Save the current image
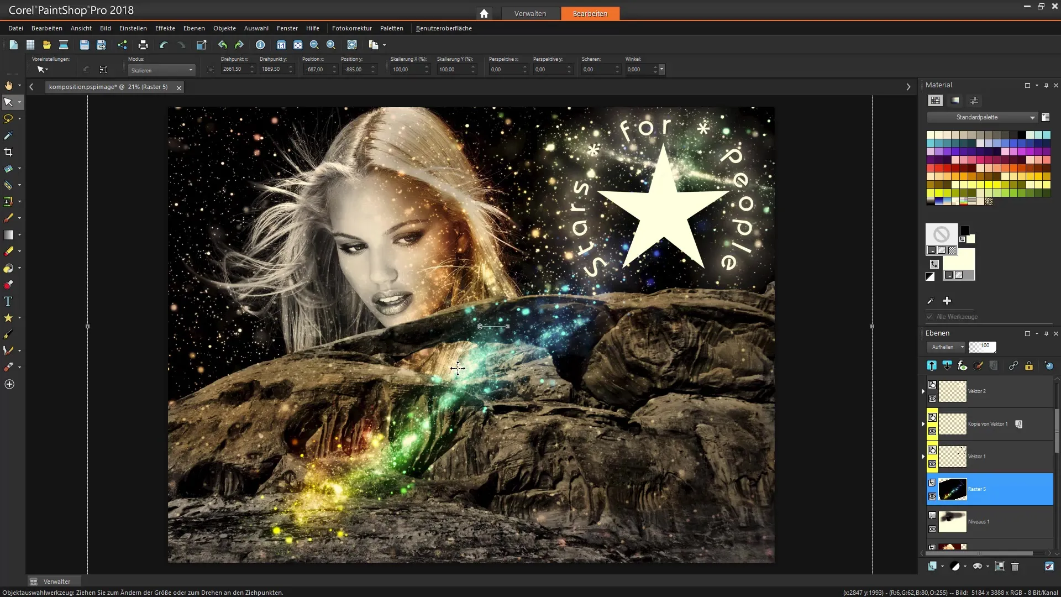1061x597 pixels. 84,45
